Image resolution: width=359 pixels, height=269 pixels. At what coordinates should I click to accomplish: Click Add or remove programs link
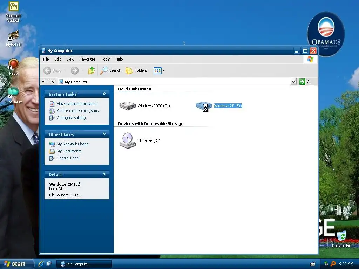pyautogui.click(x=78, y=111)
